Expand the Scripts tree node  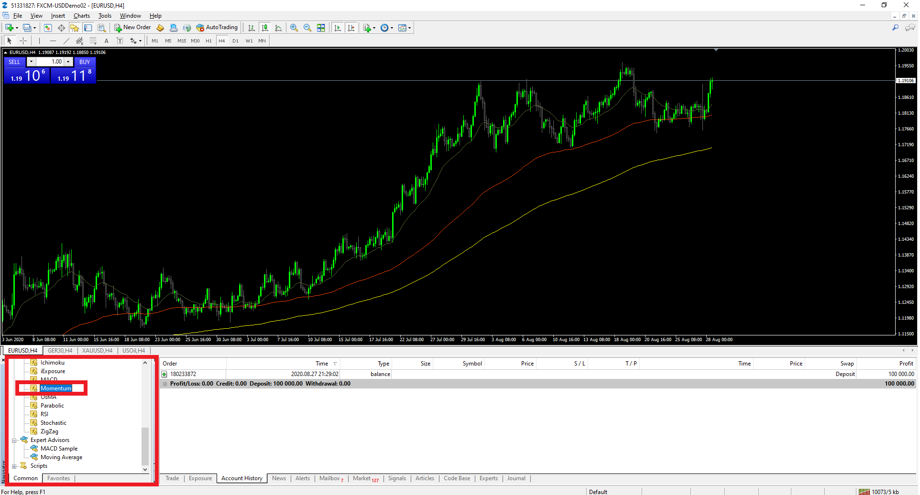click(x=14, y=466)
